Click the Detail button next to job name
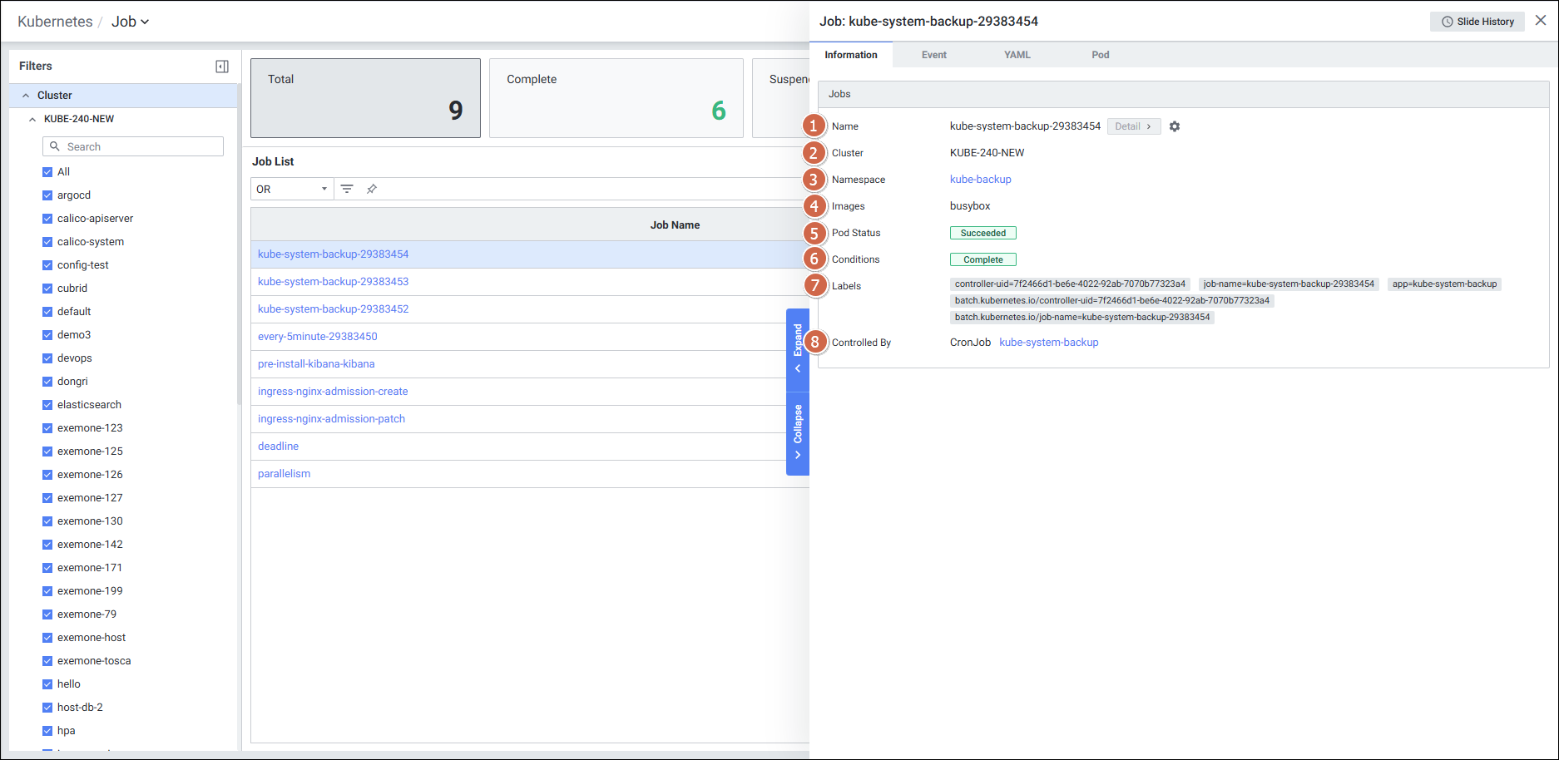Viewport: 1559px width, 760px height. (1133, 126)
